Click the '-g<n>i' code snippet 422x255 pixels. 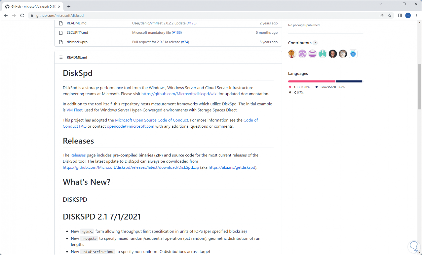[87, 232]
